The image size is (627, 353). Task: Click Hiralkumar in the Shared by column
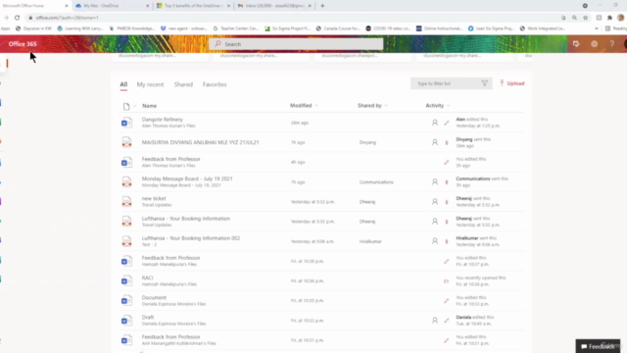(x=370, y=242)
